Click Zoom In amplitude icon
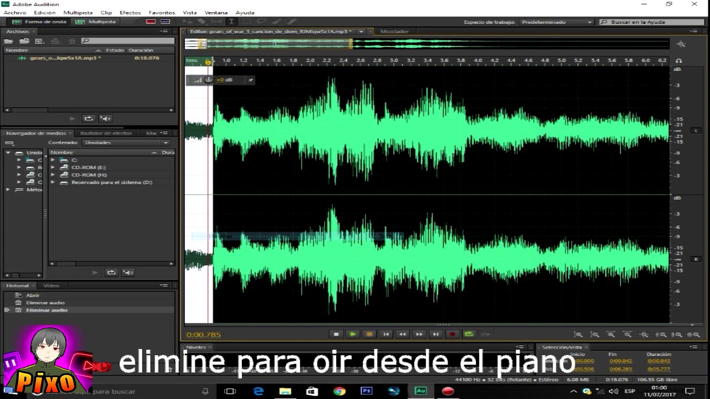This screenshot has width=710, height=399. [578, 335]
